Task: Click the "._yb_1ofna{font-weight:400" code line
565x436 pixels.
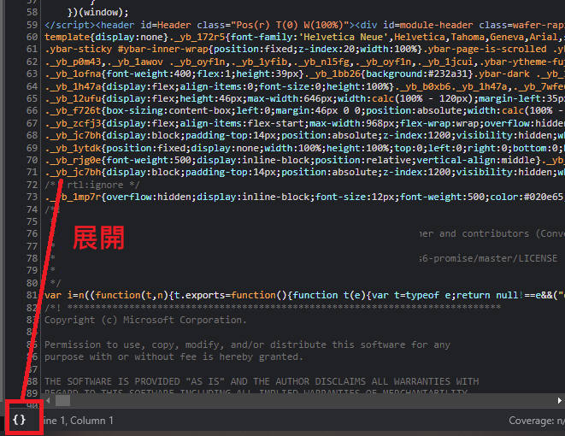Action: tap(304, 74)
